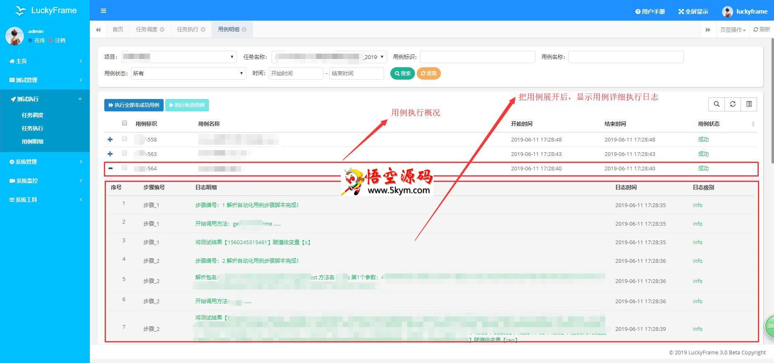Open the 项目 project dropdown

tap(179, 57)
